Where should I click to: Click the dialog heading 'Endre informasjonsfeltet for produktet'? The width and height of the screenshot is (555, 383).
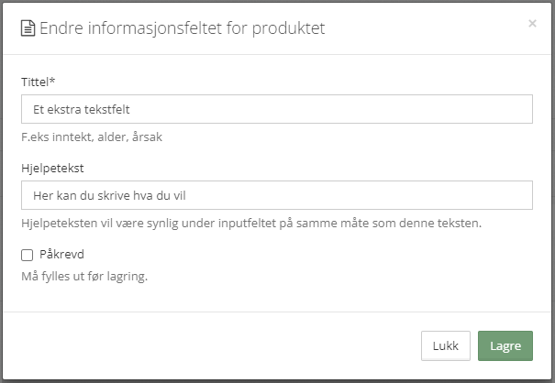(x=183, y=28)
